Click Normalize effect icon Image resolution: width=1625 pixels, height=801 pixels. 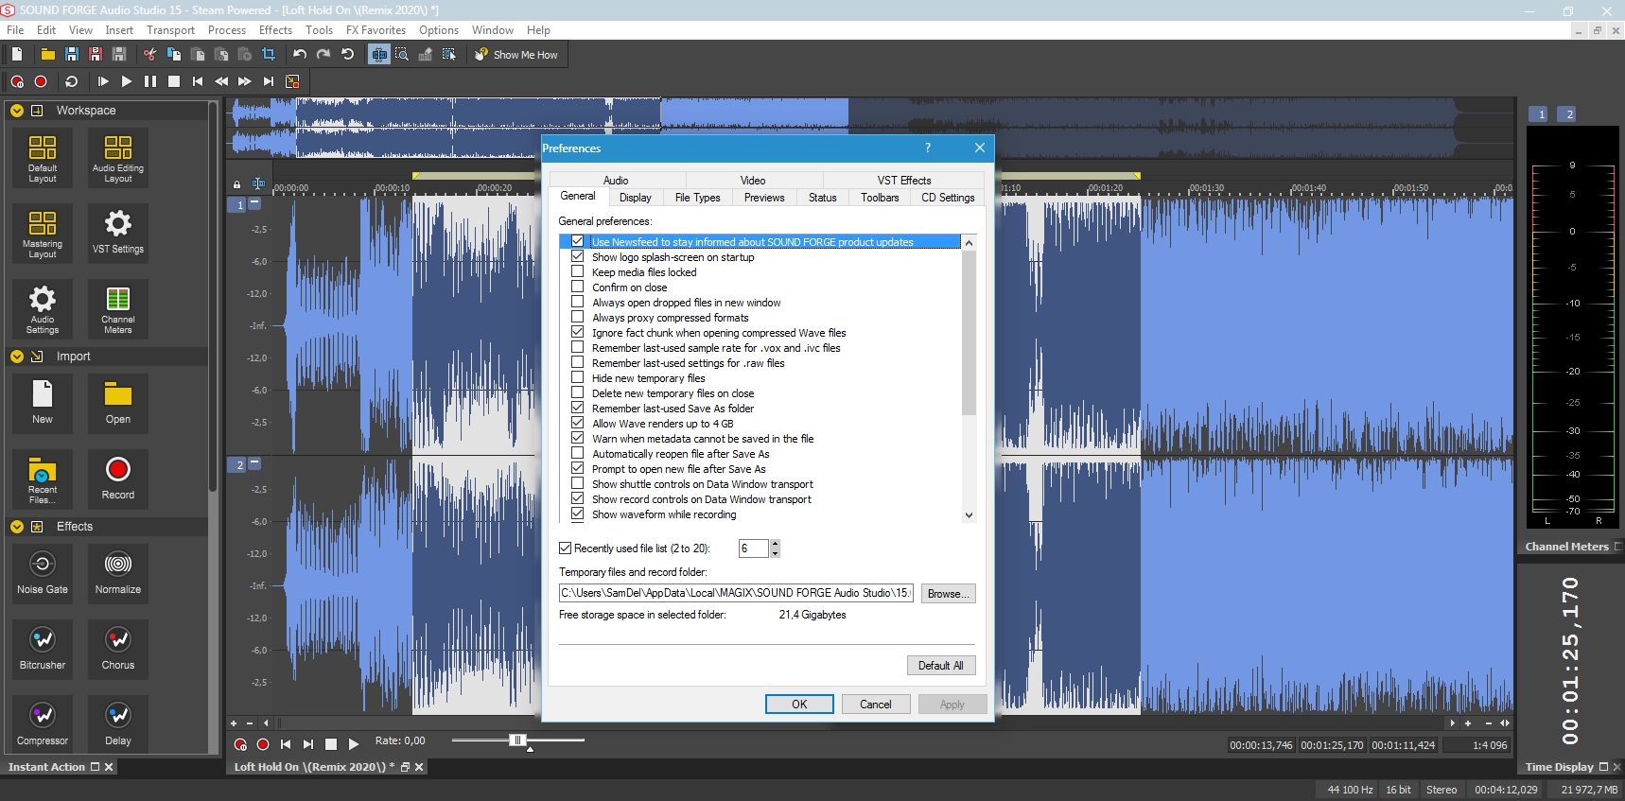118,573
